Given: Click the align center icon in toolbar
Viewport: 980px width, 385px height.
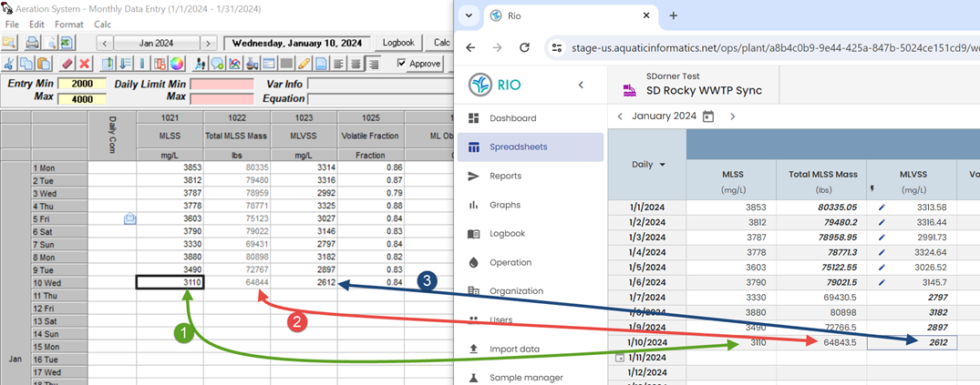Looking at the screenshot, I should tap(356, 64).
